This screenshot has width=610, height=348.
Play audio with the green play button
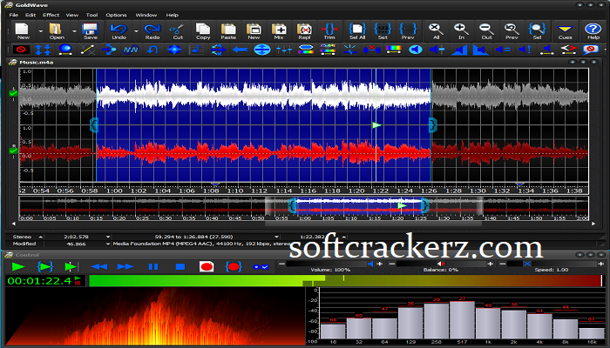point(18,267)
